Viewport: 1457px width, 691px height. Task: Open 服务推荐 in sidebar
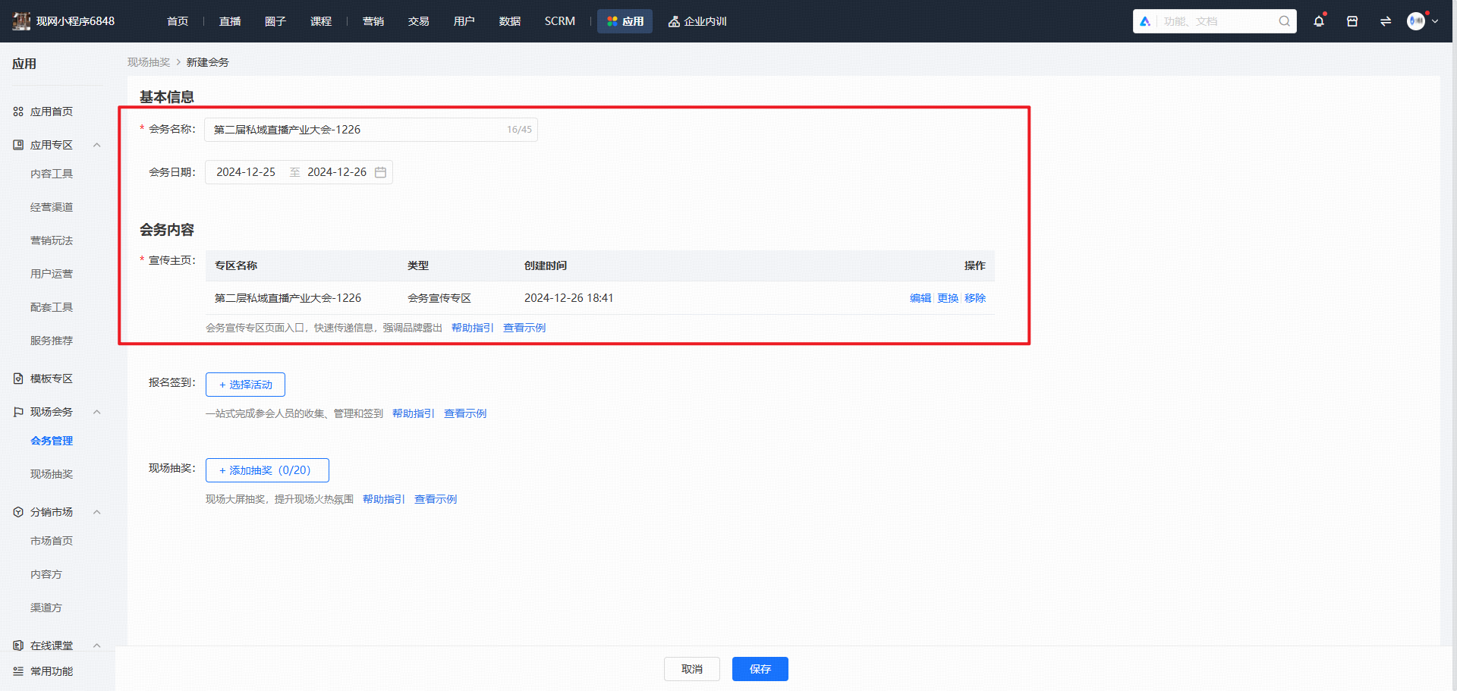click(x=52, y=341)
